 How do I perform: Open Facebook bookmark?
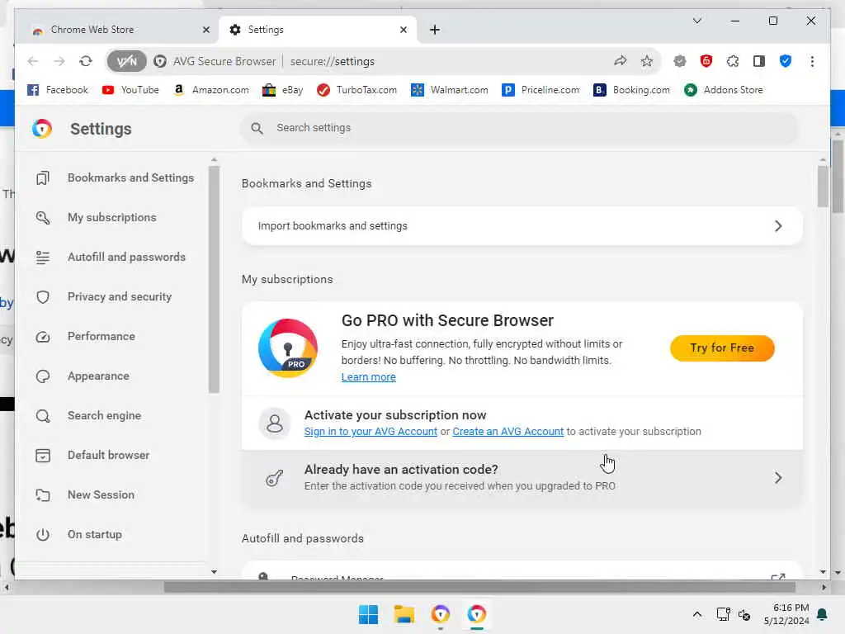point(58,90)
